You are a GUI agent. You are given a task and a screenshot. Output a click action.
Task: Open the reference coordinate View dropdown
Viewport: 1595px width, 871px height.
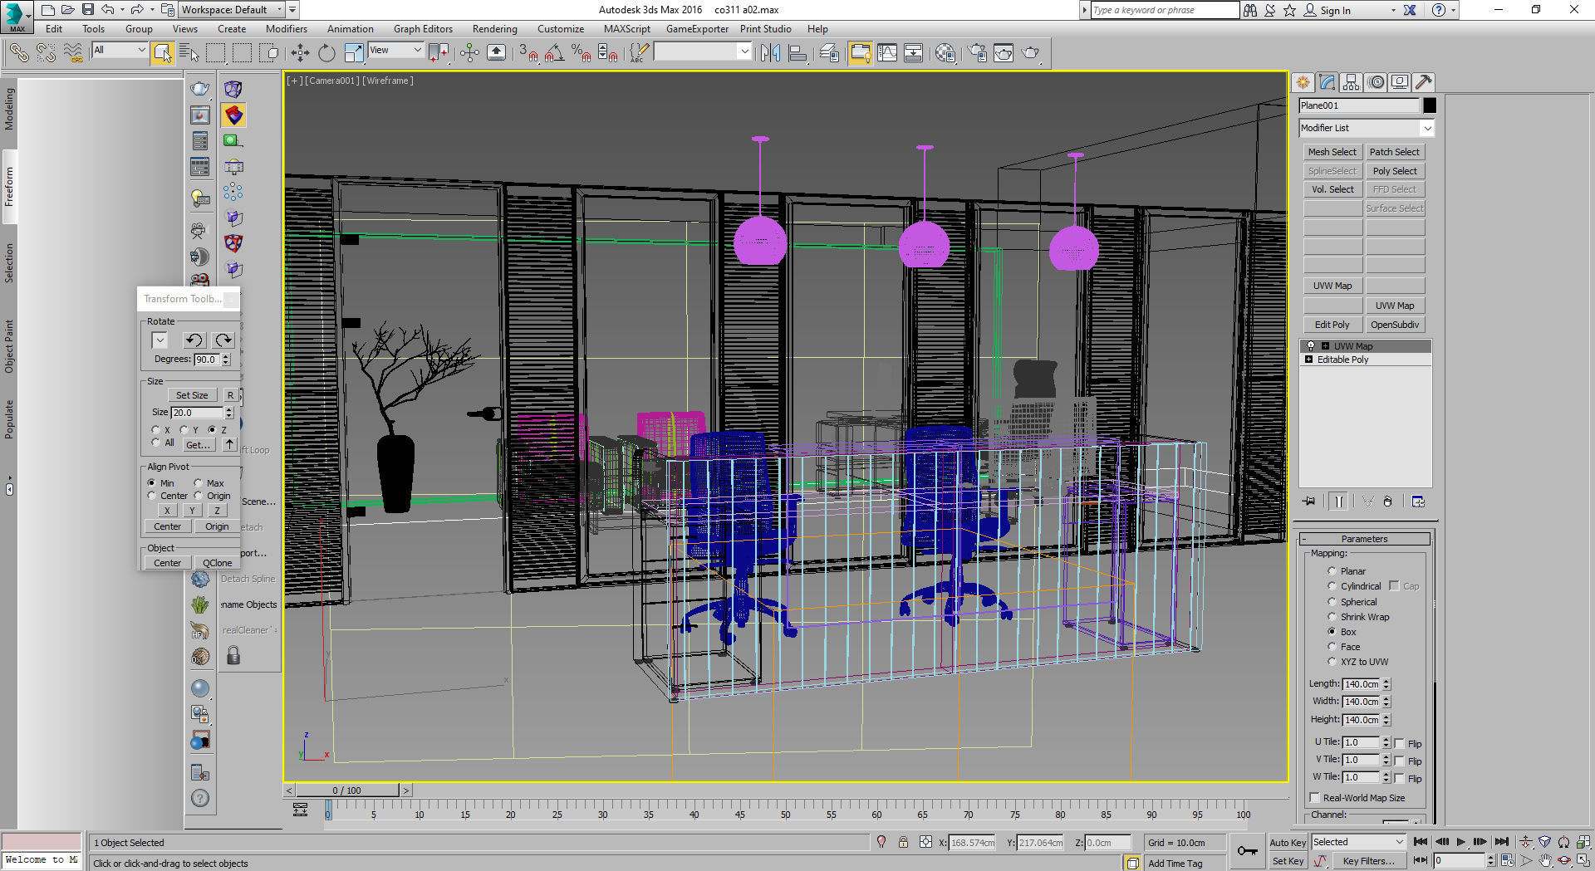396,51
